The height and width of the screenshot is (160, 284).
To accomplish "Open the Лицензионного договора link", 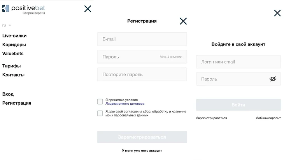I will 125,104.
